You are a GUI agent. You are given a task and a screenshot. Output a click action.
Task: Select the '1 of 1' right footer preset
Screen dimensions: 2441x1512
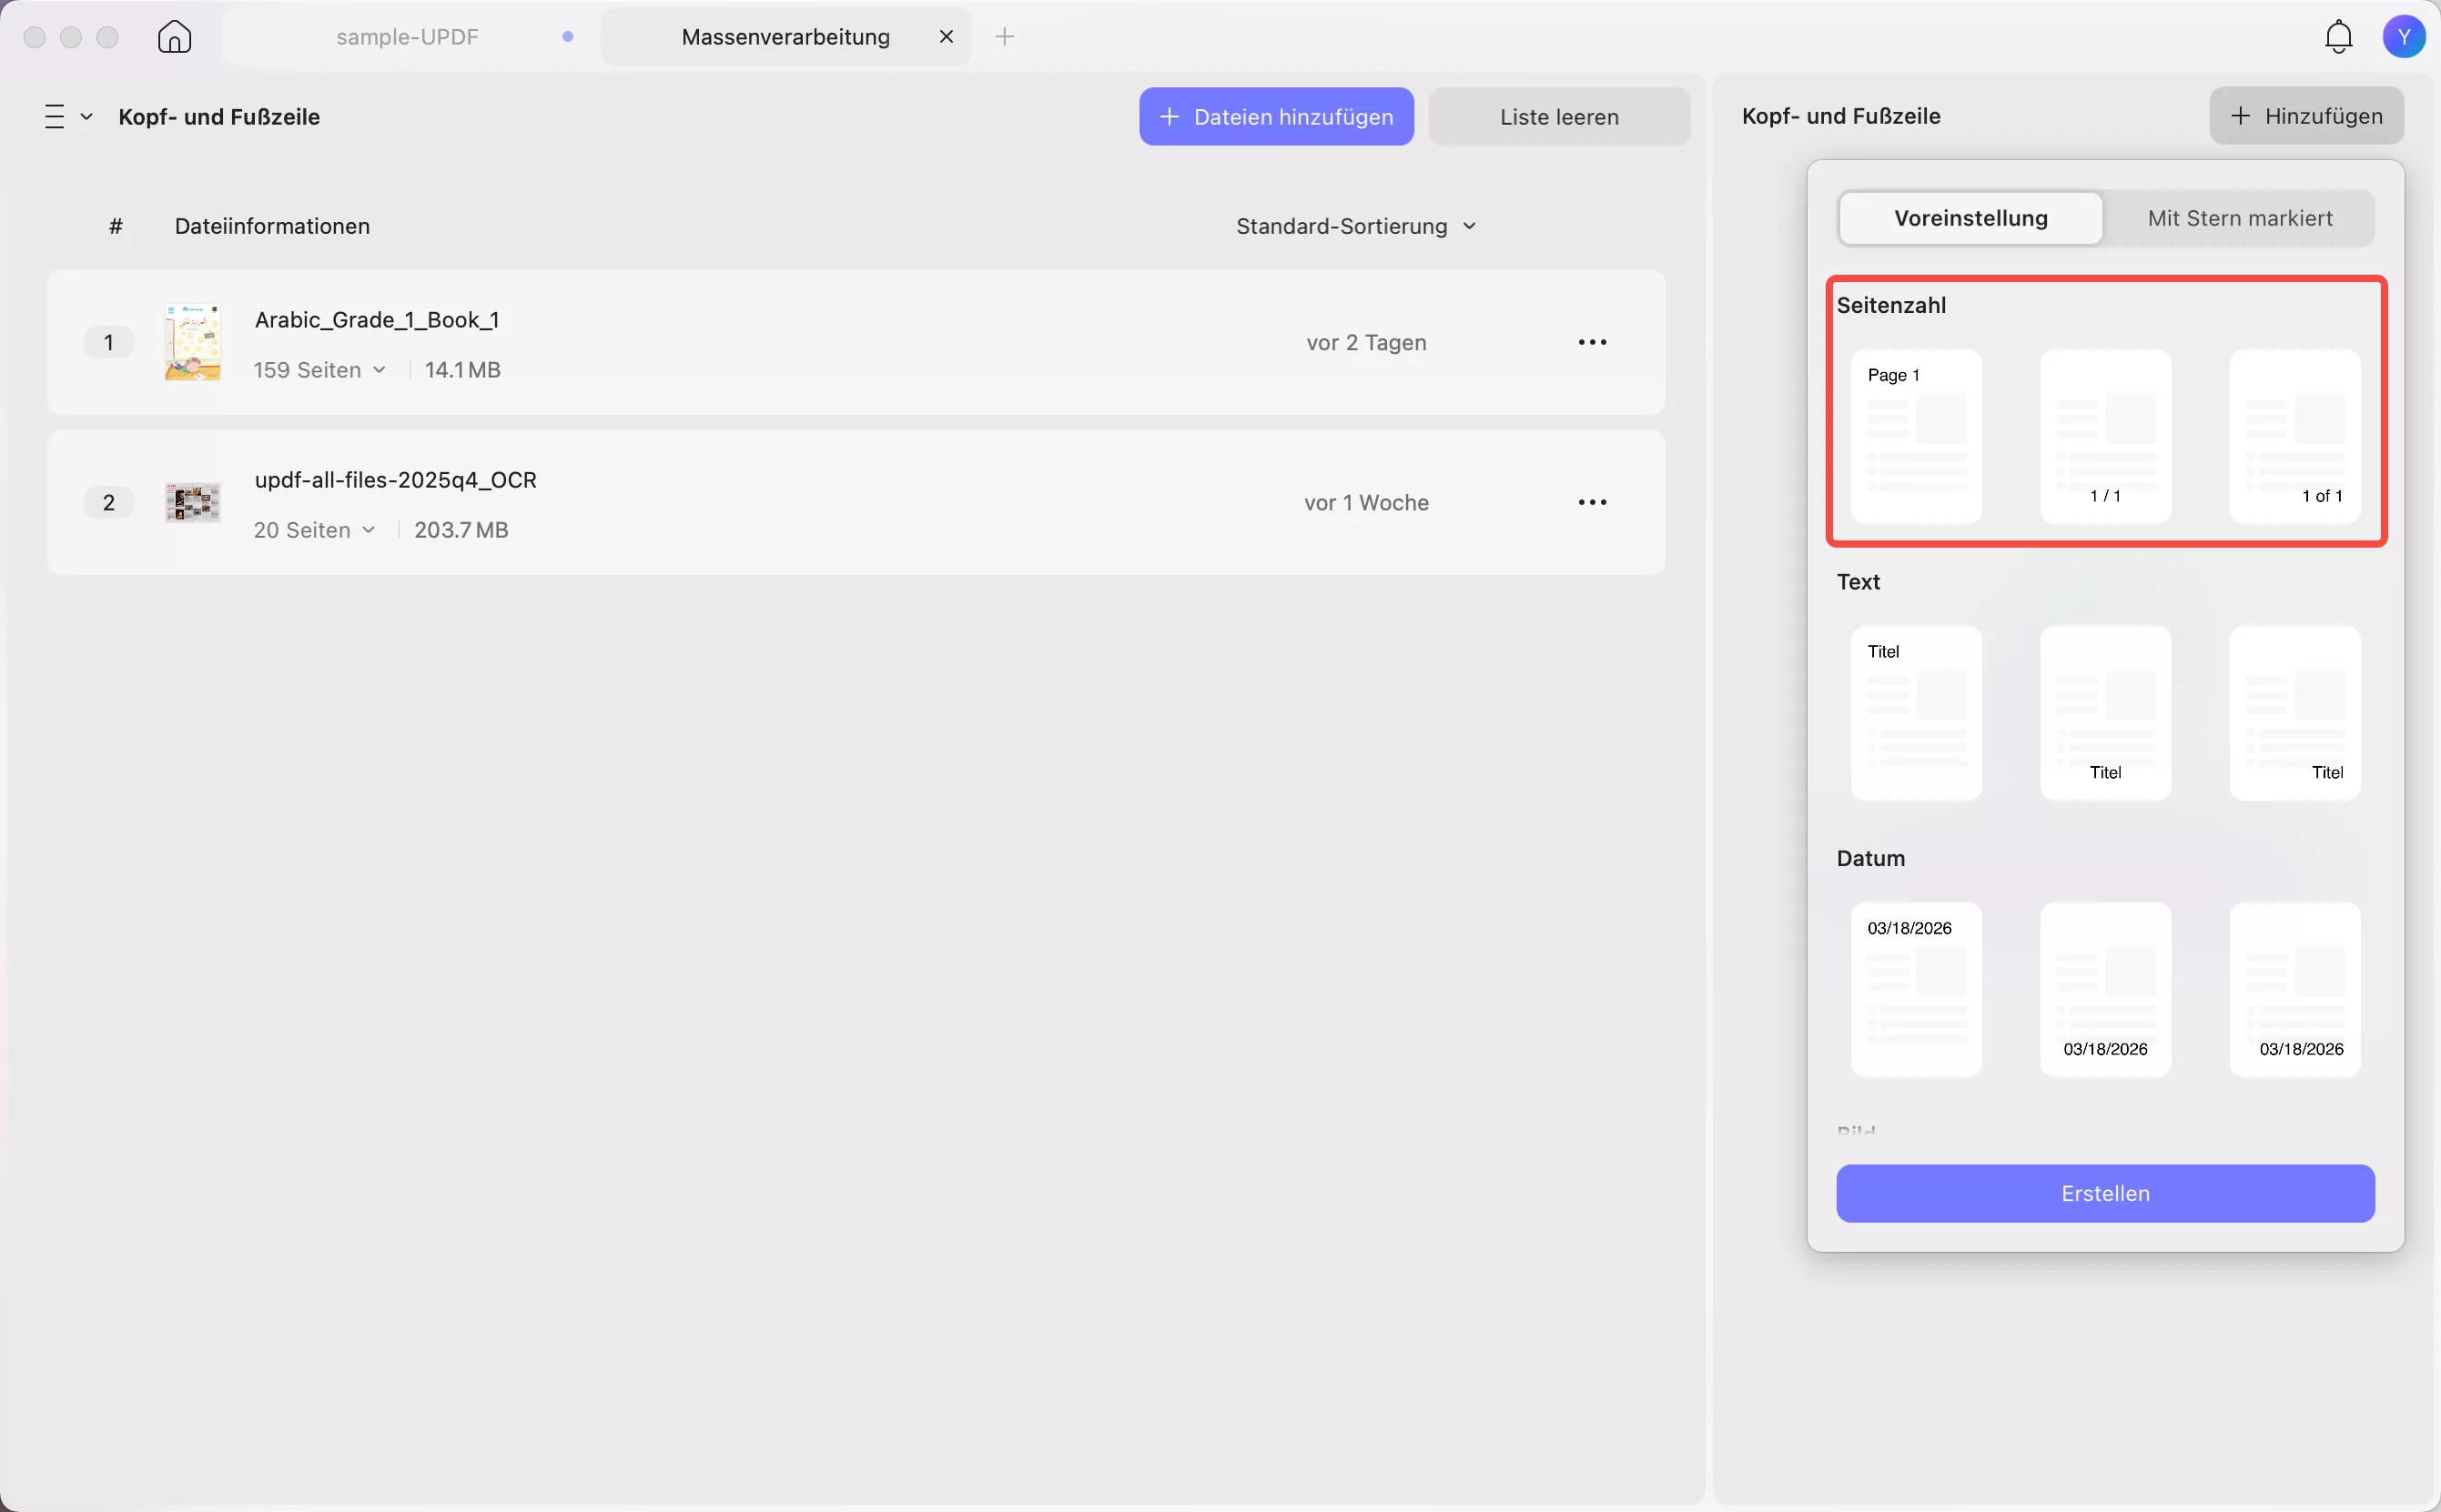[x=2294, y=435]
